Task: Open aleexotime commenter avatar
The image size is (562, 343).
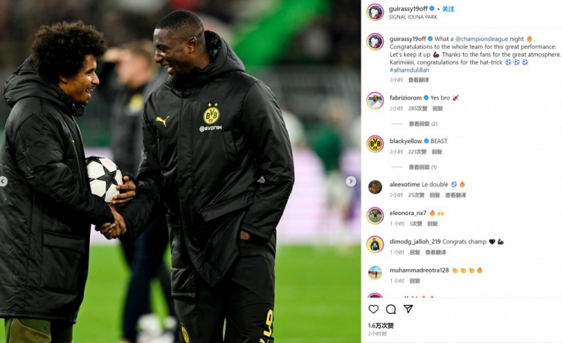Action: [x=375, y=187]
